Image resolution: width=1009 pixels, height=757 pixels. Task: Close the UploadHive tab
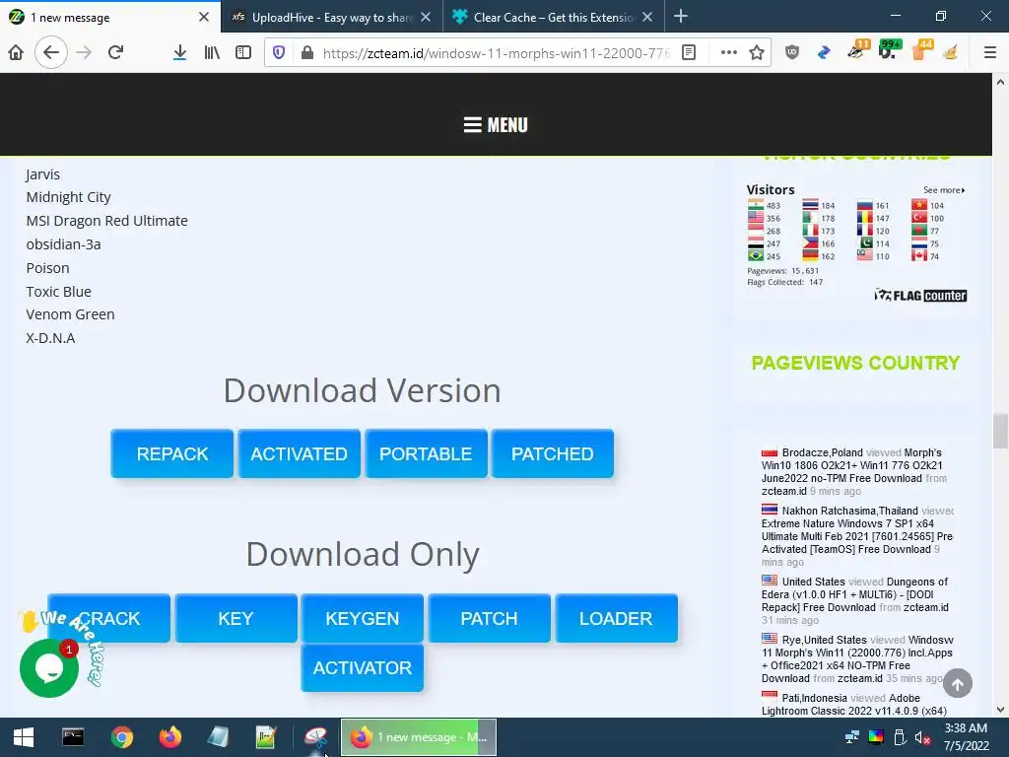[426, 18]
